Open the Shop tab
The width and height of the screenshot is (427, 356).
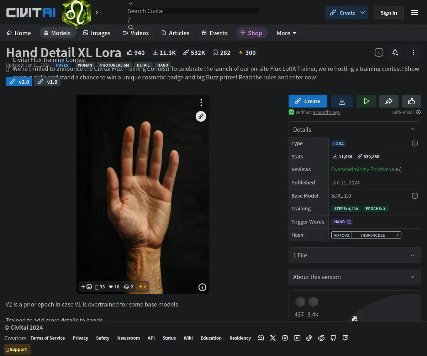click(x=251, y=33)
